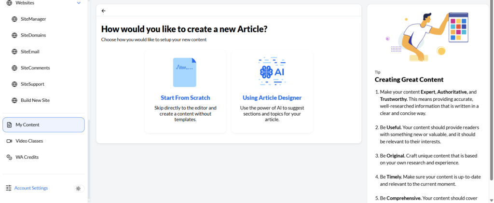494x203 pixels.
Task: Click the coins icon next to WA Credits
Action: click(x=9, y=157)
